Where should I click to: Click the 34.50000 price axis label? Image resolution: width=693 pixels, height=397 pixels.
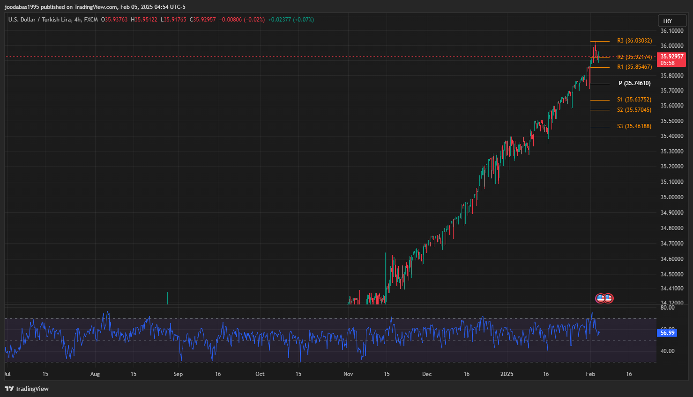pos(672,274)
